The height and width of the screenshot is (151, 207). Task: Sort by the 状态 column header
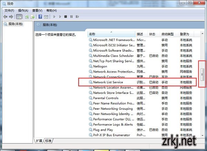pos(154,34)
